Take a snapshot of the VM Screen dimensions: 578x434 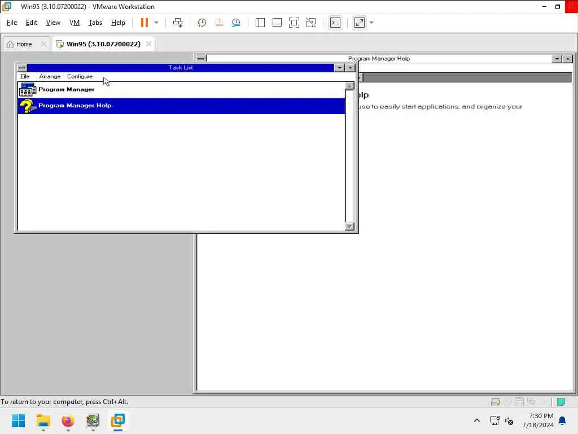pos(202,23)
